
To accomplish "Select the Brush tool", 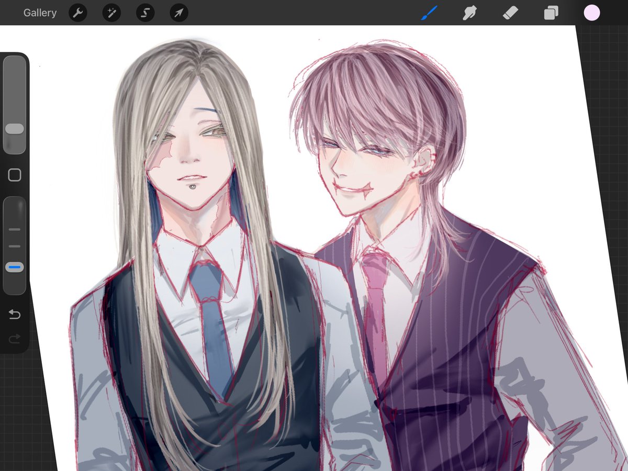I will tap(429, 13).
